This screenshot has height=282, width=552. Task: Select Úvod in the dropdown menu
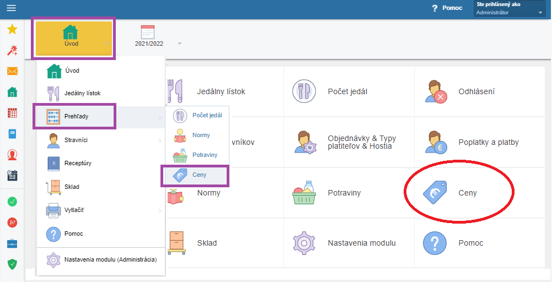pos(101,70)
